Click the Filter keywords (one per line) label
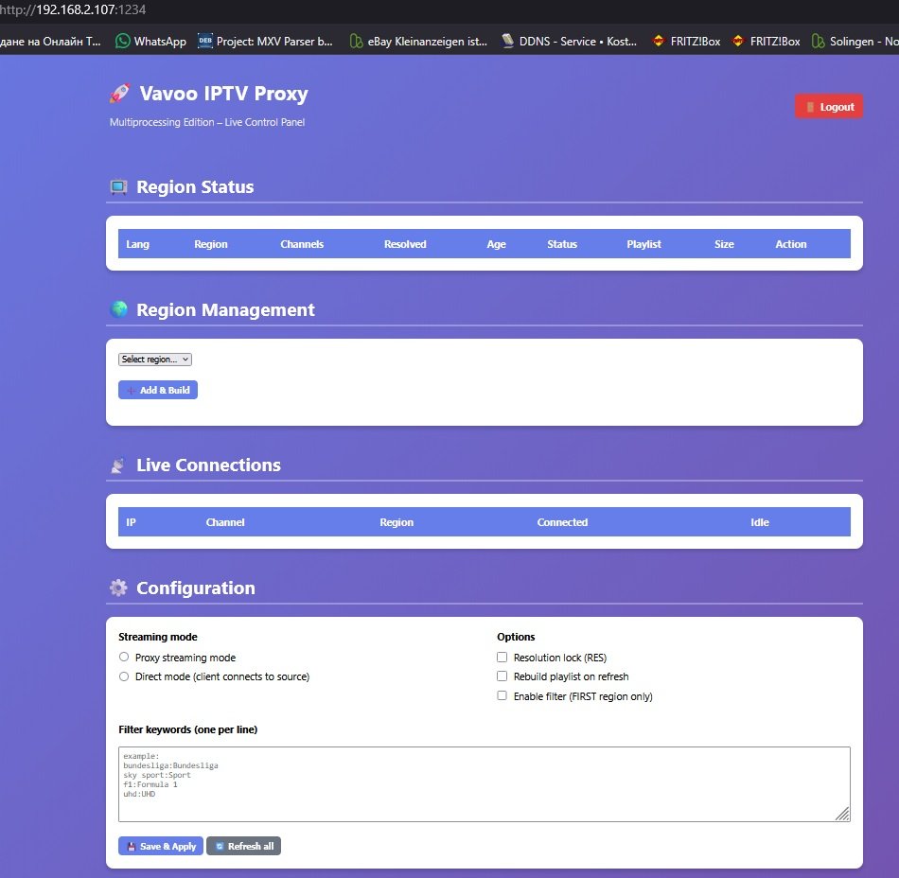Image resolution: width=899 pixels, height=878 pixels. click(188, 729)
